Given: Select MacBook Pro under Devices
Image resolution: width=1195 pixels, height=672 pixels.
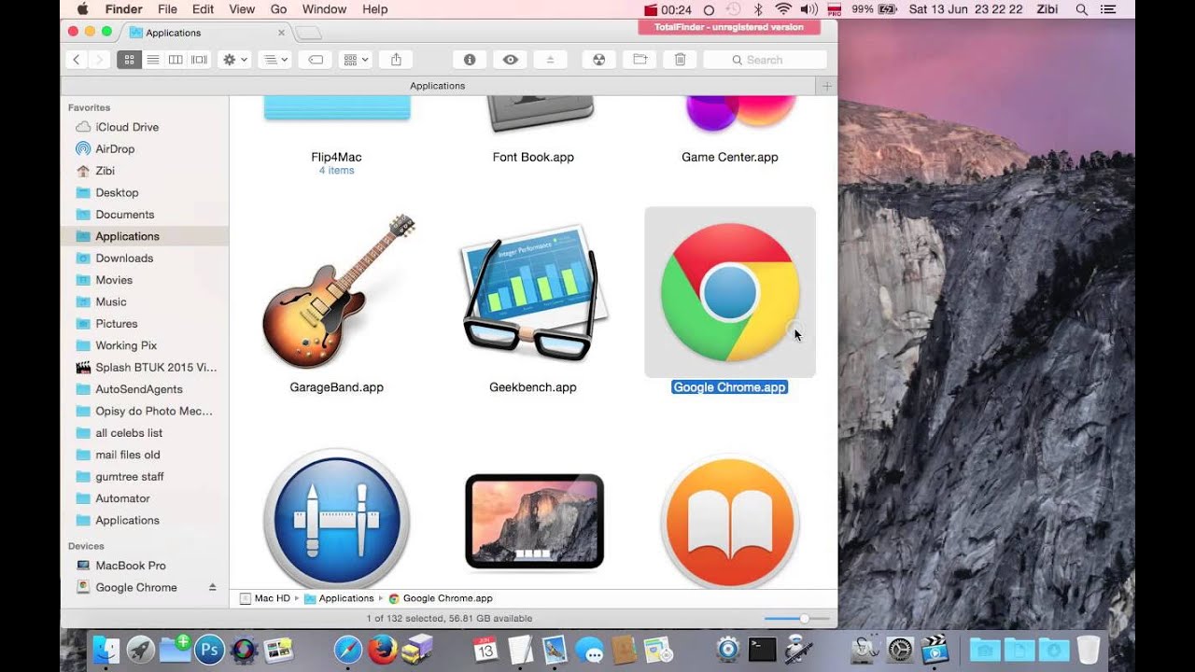Looking at the screenshot, I should point(131,566).
